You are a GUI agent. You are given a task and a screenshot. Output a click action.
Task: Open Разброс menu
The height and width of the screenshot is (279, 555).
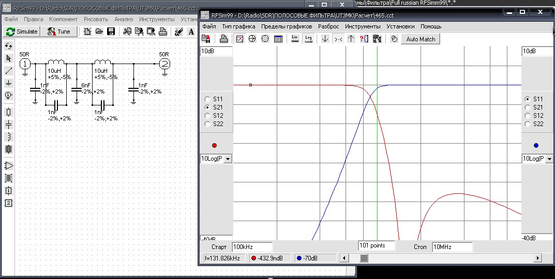(328, 26)
